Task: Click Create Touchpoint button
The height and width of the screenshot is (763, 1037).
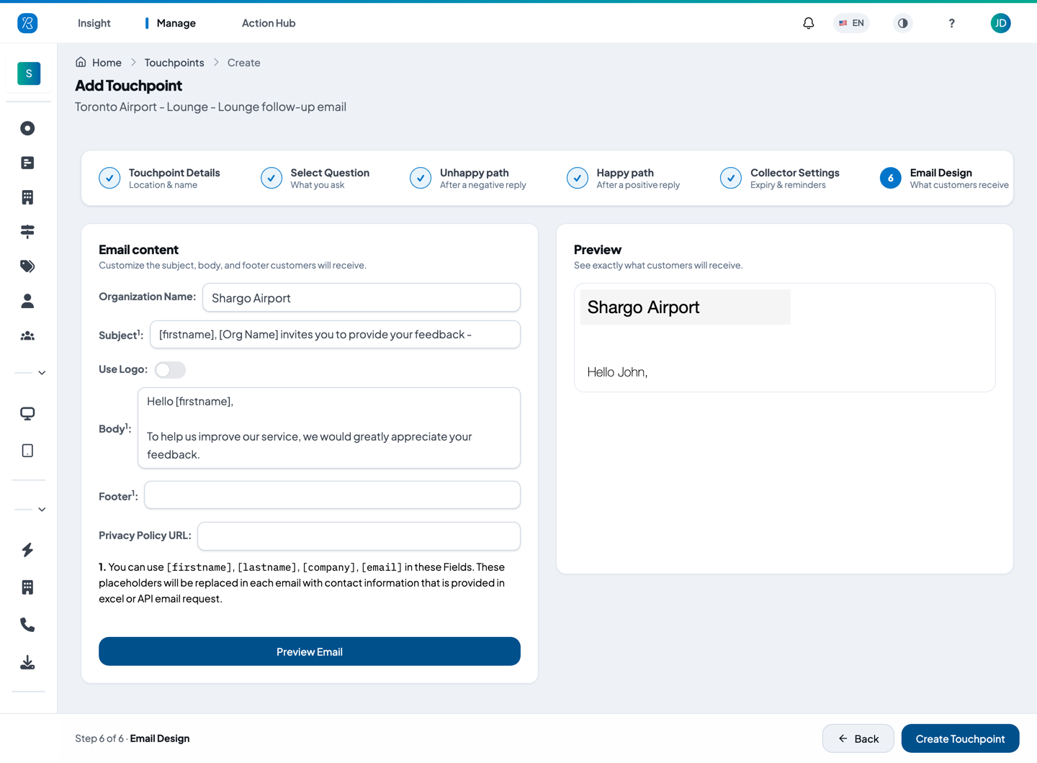Action: pyautogui.click(x=961, y=739)
